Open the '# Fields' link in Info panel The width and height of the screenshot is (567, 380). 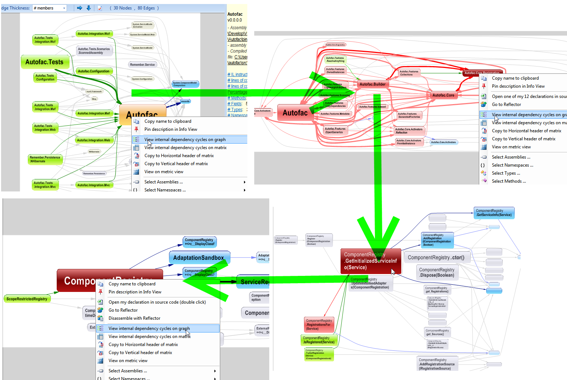[x=234, y=104]
